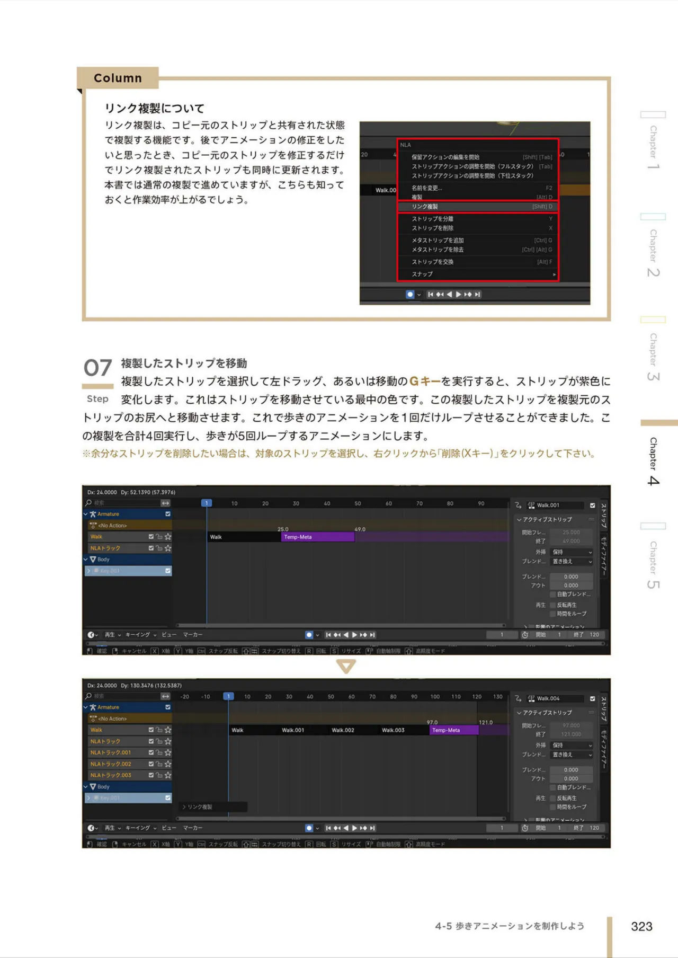Click the preview range clock icon, upper editor
This screenshot has width=678, height=958.
point(525,635)
